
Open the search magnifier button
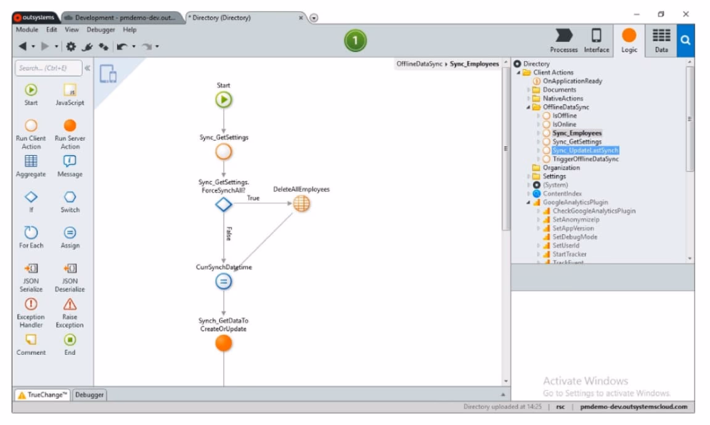685,40
